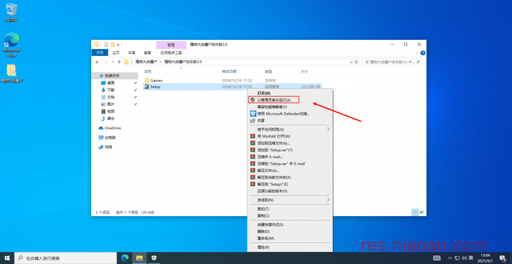Select 添加到压缩文件 menu entry

(x=290, y=143)
